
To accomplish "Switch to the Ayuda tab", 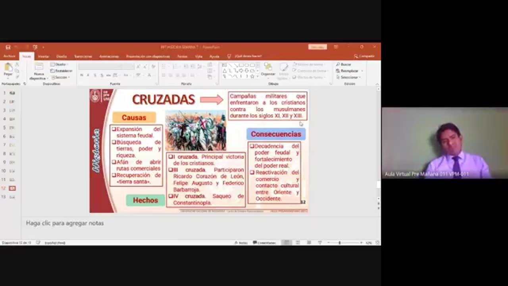I will pos(214,56).
